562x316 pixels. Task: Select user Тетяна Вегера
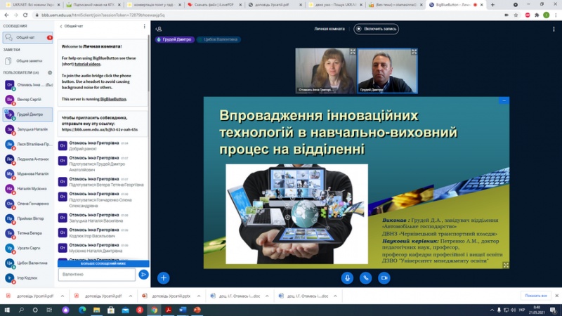(27, 233)
